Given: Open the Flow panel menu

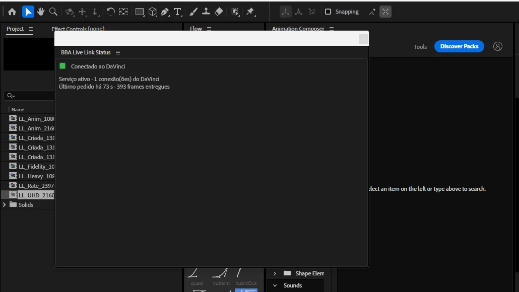Looking at the screenshot, I should [x=209, y=29].
